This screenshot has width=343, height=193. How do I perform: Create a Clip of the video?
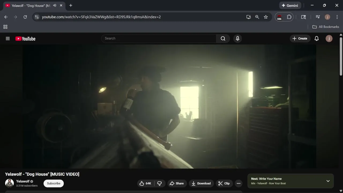point(224,183)
